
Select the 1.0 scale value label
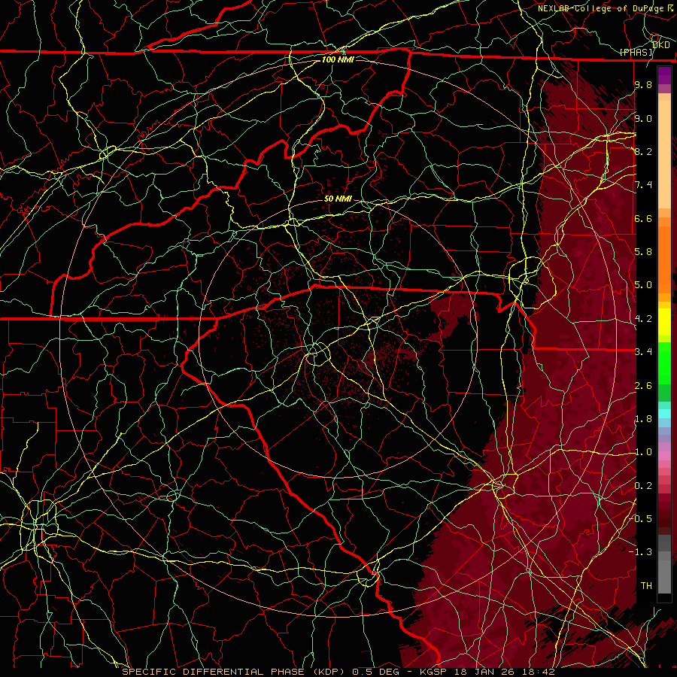[x=643, y=452]
